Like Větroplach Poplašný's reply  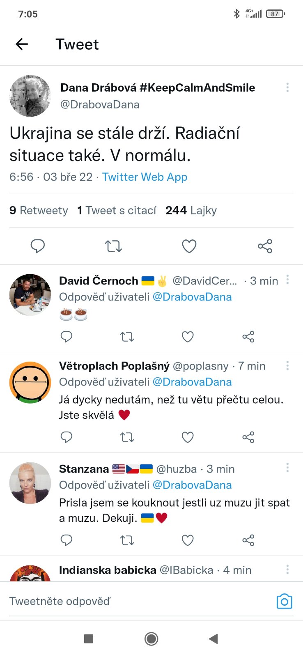pos(188,437)
